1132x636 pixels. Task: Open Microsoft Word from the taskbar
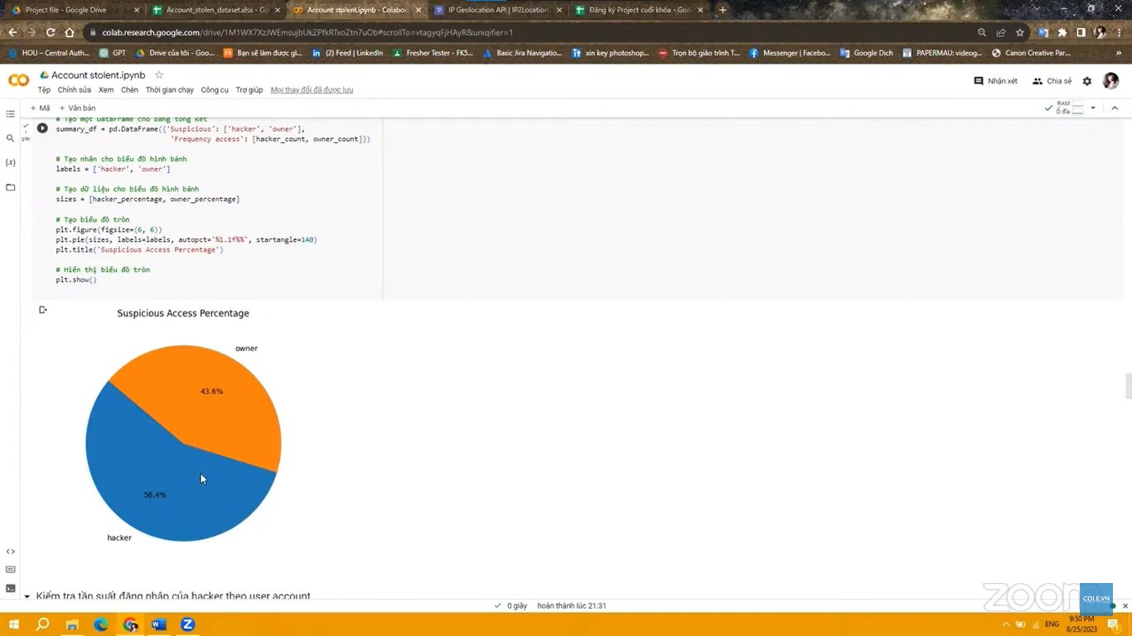pyautogui.click(x=159, y=624)
